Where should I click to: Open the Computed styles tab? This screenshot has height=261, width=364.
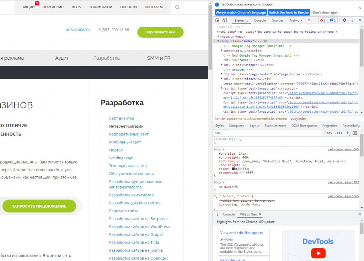[236, 126]
